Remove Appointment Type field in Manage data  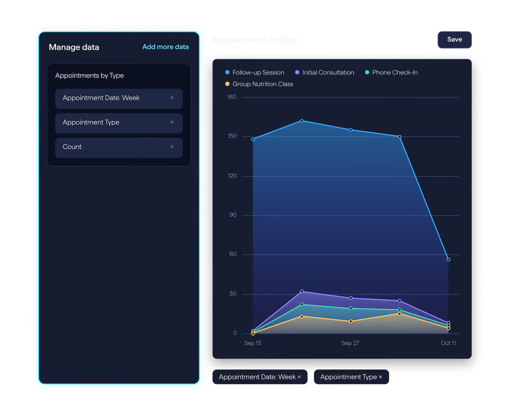(172, 122)
